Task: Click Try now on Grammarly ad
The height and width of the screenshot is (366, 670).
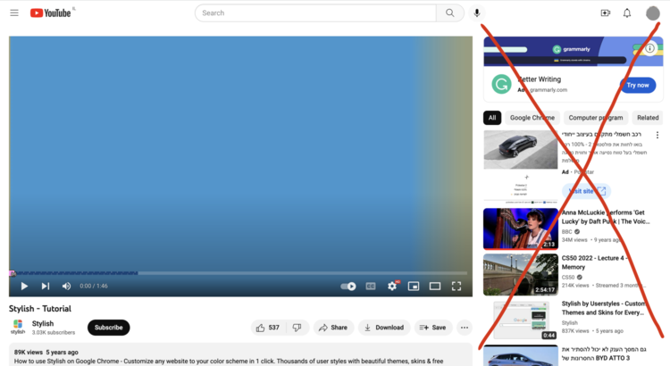Action: [638, 85]
